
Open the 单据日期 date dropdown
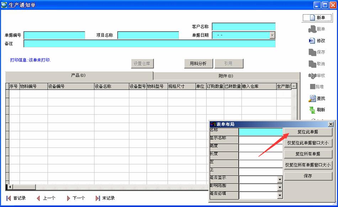click(272, 35)
